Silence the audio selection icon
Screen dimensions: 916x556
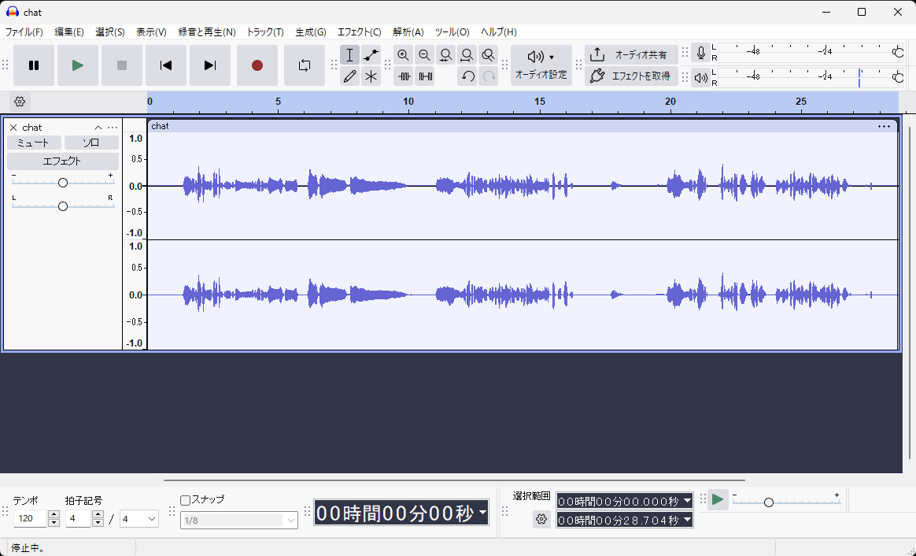(425, 76)
